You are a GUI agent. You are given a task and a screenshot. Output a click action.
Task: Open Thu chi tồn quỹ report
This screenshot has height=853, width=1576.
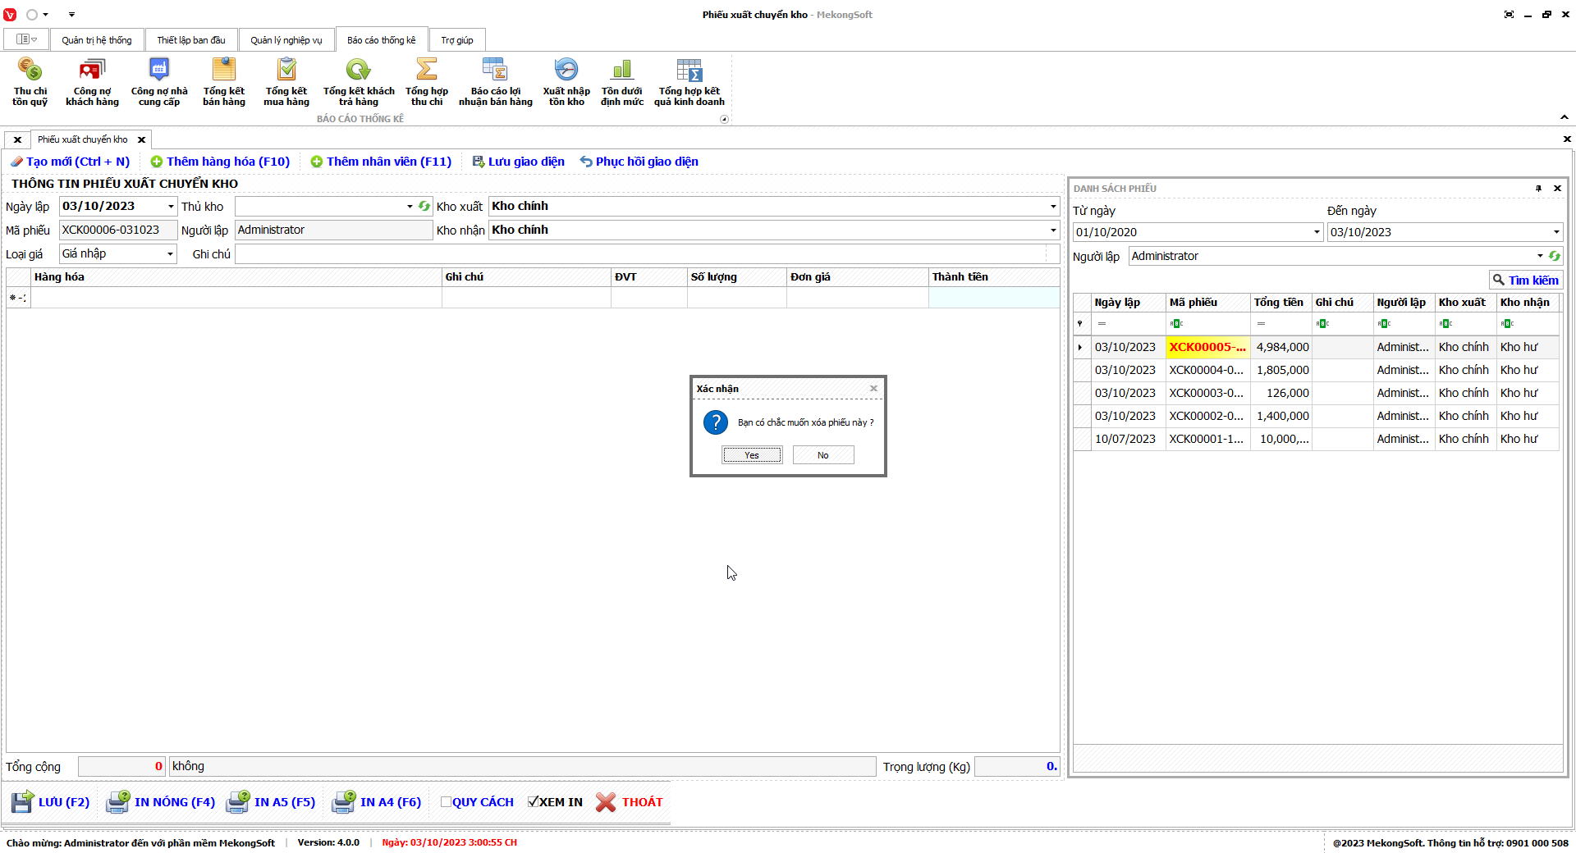pos(30,82)
